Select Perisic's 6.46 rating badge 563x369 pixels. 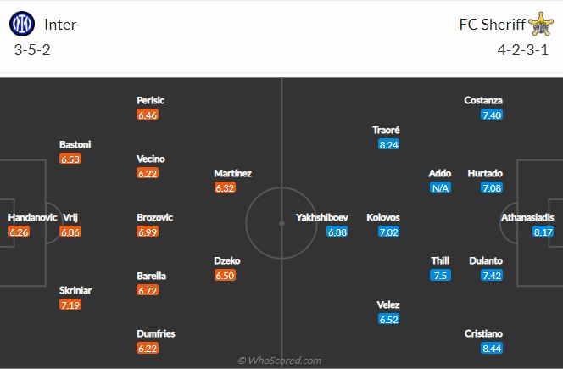point(148,115)
